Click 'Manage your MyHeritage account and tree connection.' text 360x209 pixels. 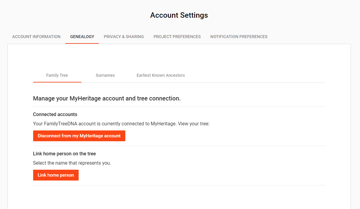pos(107,98)
